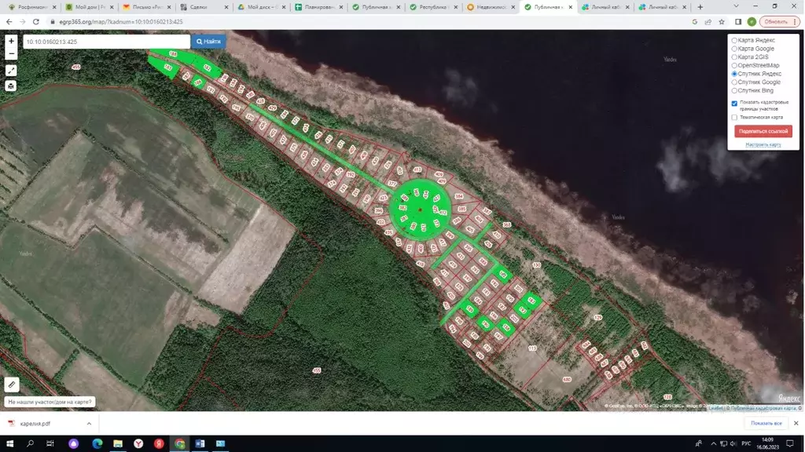Image resolution: width=805 pixels, height=452 pixels.
Task: Open the notification center
Action: (790, 443)
